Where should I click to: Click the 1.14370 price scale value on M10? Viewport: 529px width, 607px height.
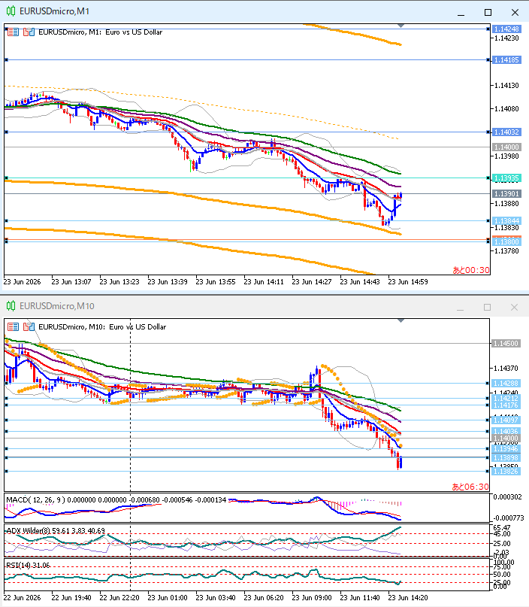click(x=506, y=368)
